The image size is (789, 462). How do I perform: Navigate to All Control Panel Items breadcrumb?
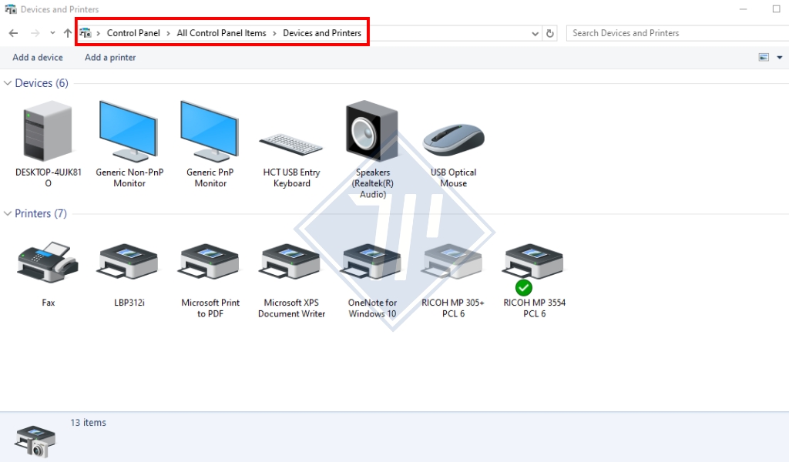pyautogui.click(x=221, y=33)
